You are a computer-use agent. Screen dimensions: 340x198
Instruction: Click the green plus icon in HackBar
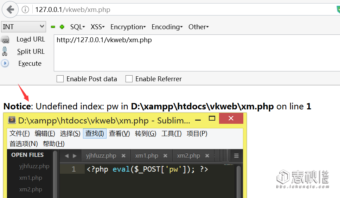tap(62, 27)
